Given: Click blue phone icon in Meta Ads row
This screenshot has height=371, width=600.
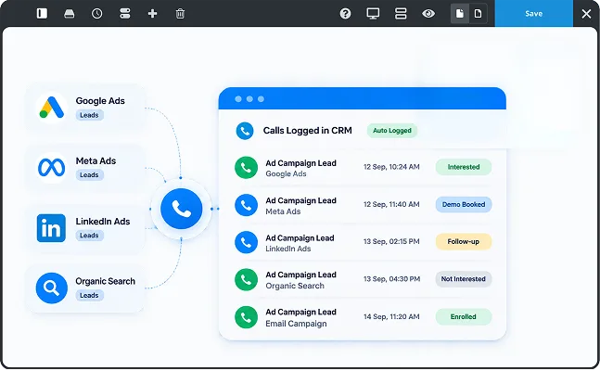Looking at the screenshot, I should click(246, 205).
